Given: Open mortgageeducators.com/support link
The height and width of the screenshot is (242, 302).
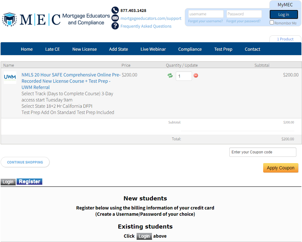Looking at the screenshot, I should click(151, 18).
